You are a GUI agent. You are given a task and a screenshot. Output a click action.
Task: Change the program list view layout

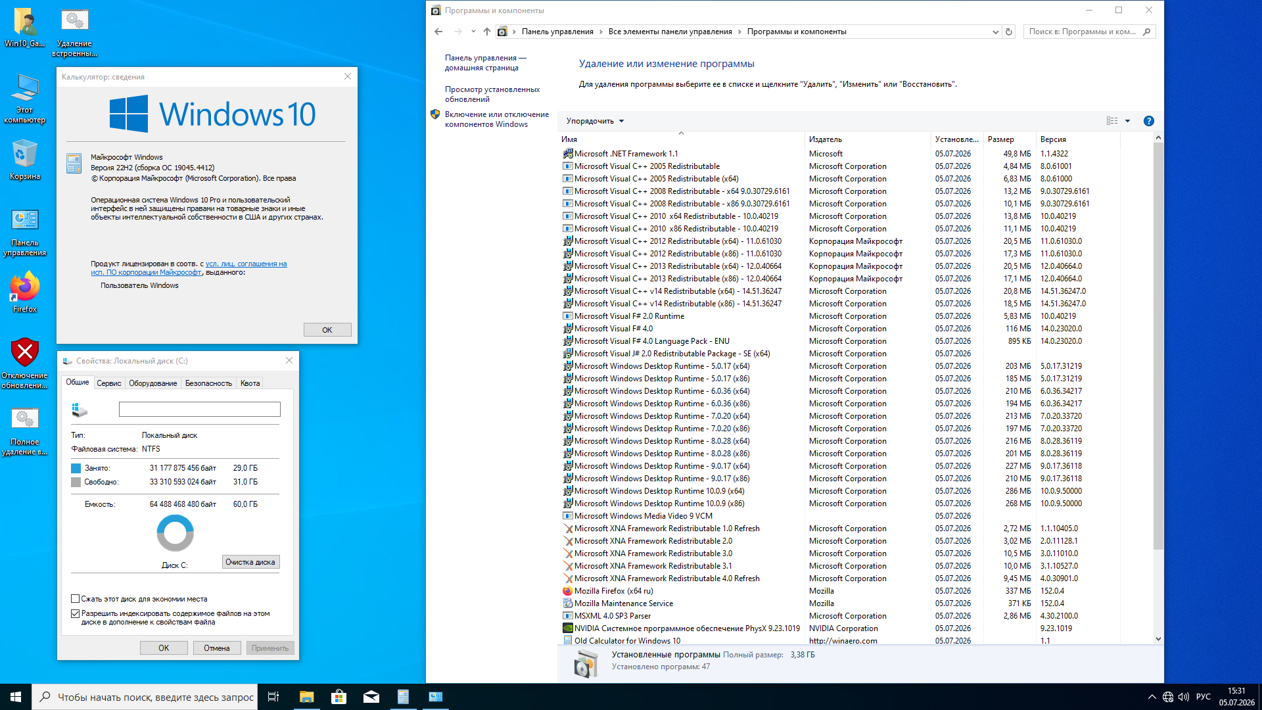[x=1112, y=121]
